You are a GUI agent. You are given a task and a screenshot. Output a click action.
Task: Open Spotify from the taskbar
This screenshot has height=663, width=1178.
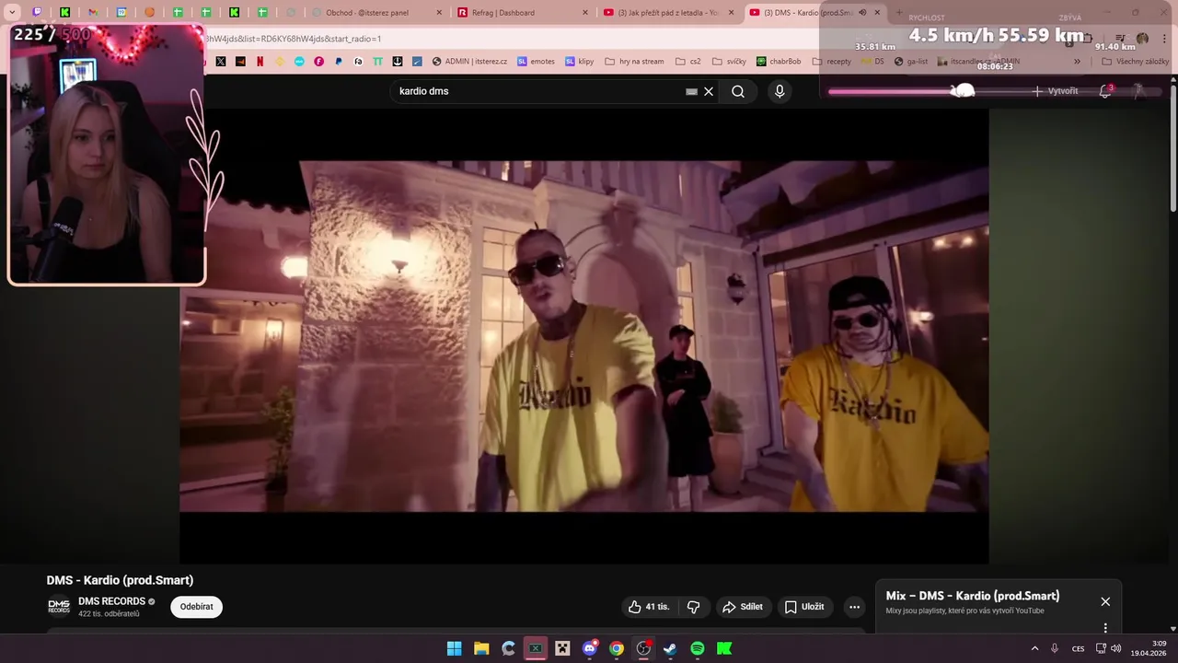click(x=698, y=648)
